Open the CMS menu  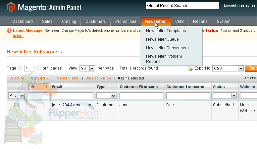180,22
